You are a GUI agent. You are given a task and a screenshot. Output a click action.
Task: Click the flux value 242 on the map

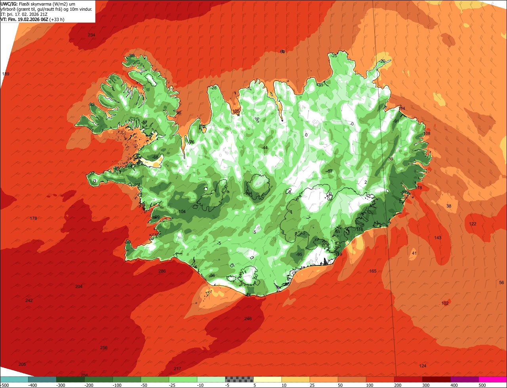click(29, 300)
